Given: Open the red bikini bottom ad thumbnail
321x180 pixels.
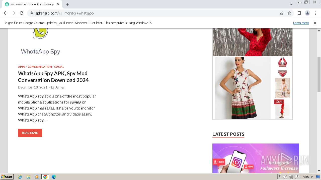Looking at the screenshot, I should pyautogui.click(x=282, y=73).
